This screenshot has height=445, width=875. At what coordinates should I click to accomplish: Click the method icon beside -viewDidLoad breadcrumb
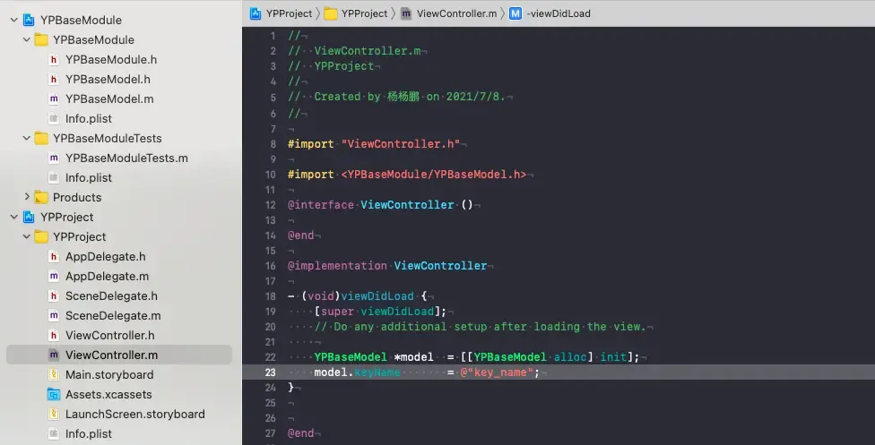coord(515,13)
